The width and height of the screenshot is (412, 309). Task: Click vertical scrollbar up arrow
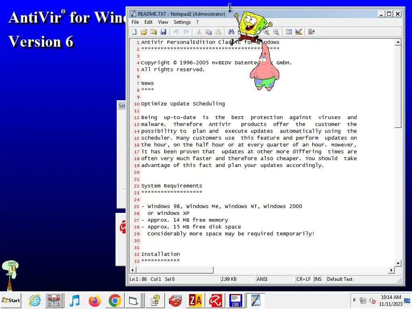398,42
